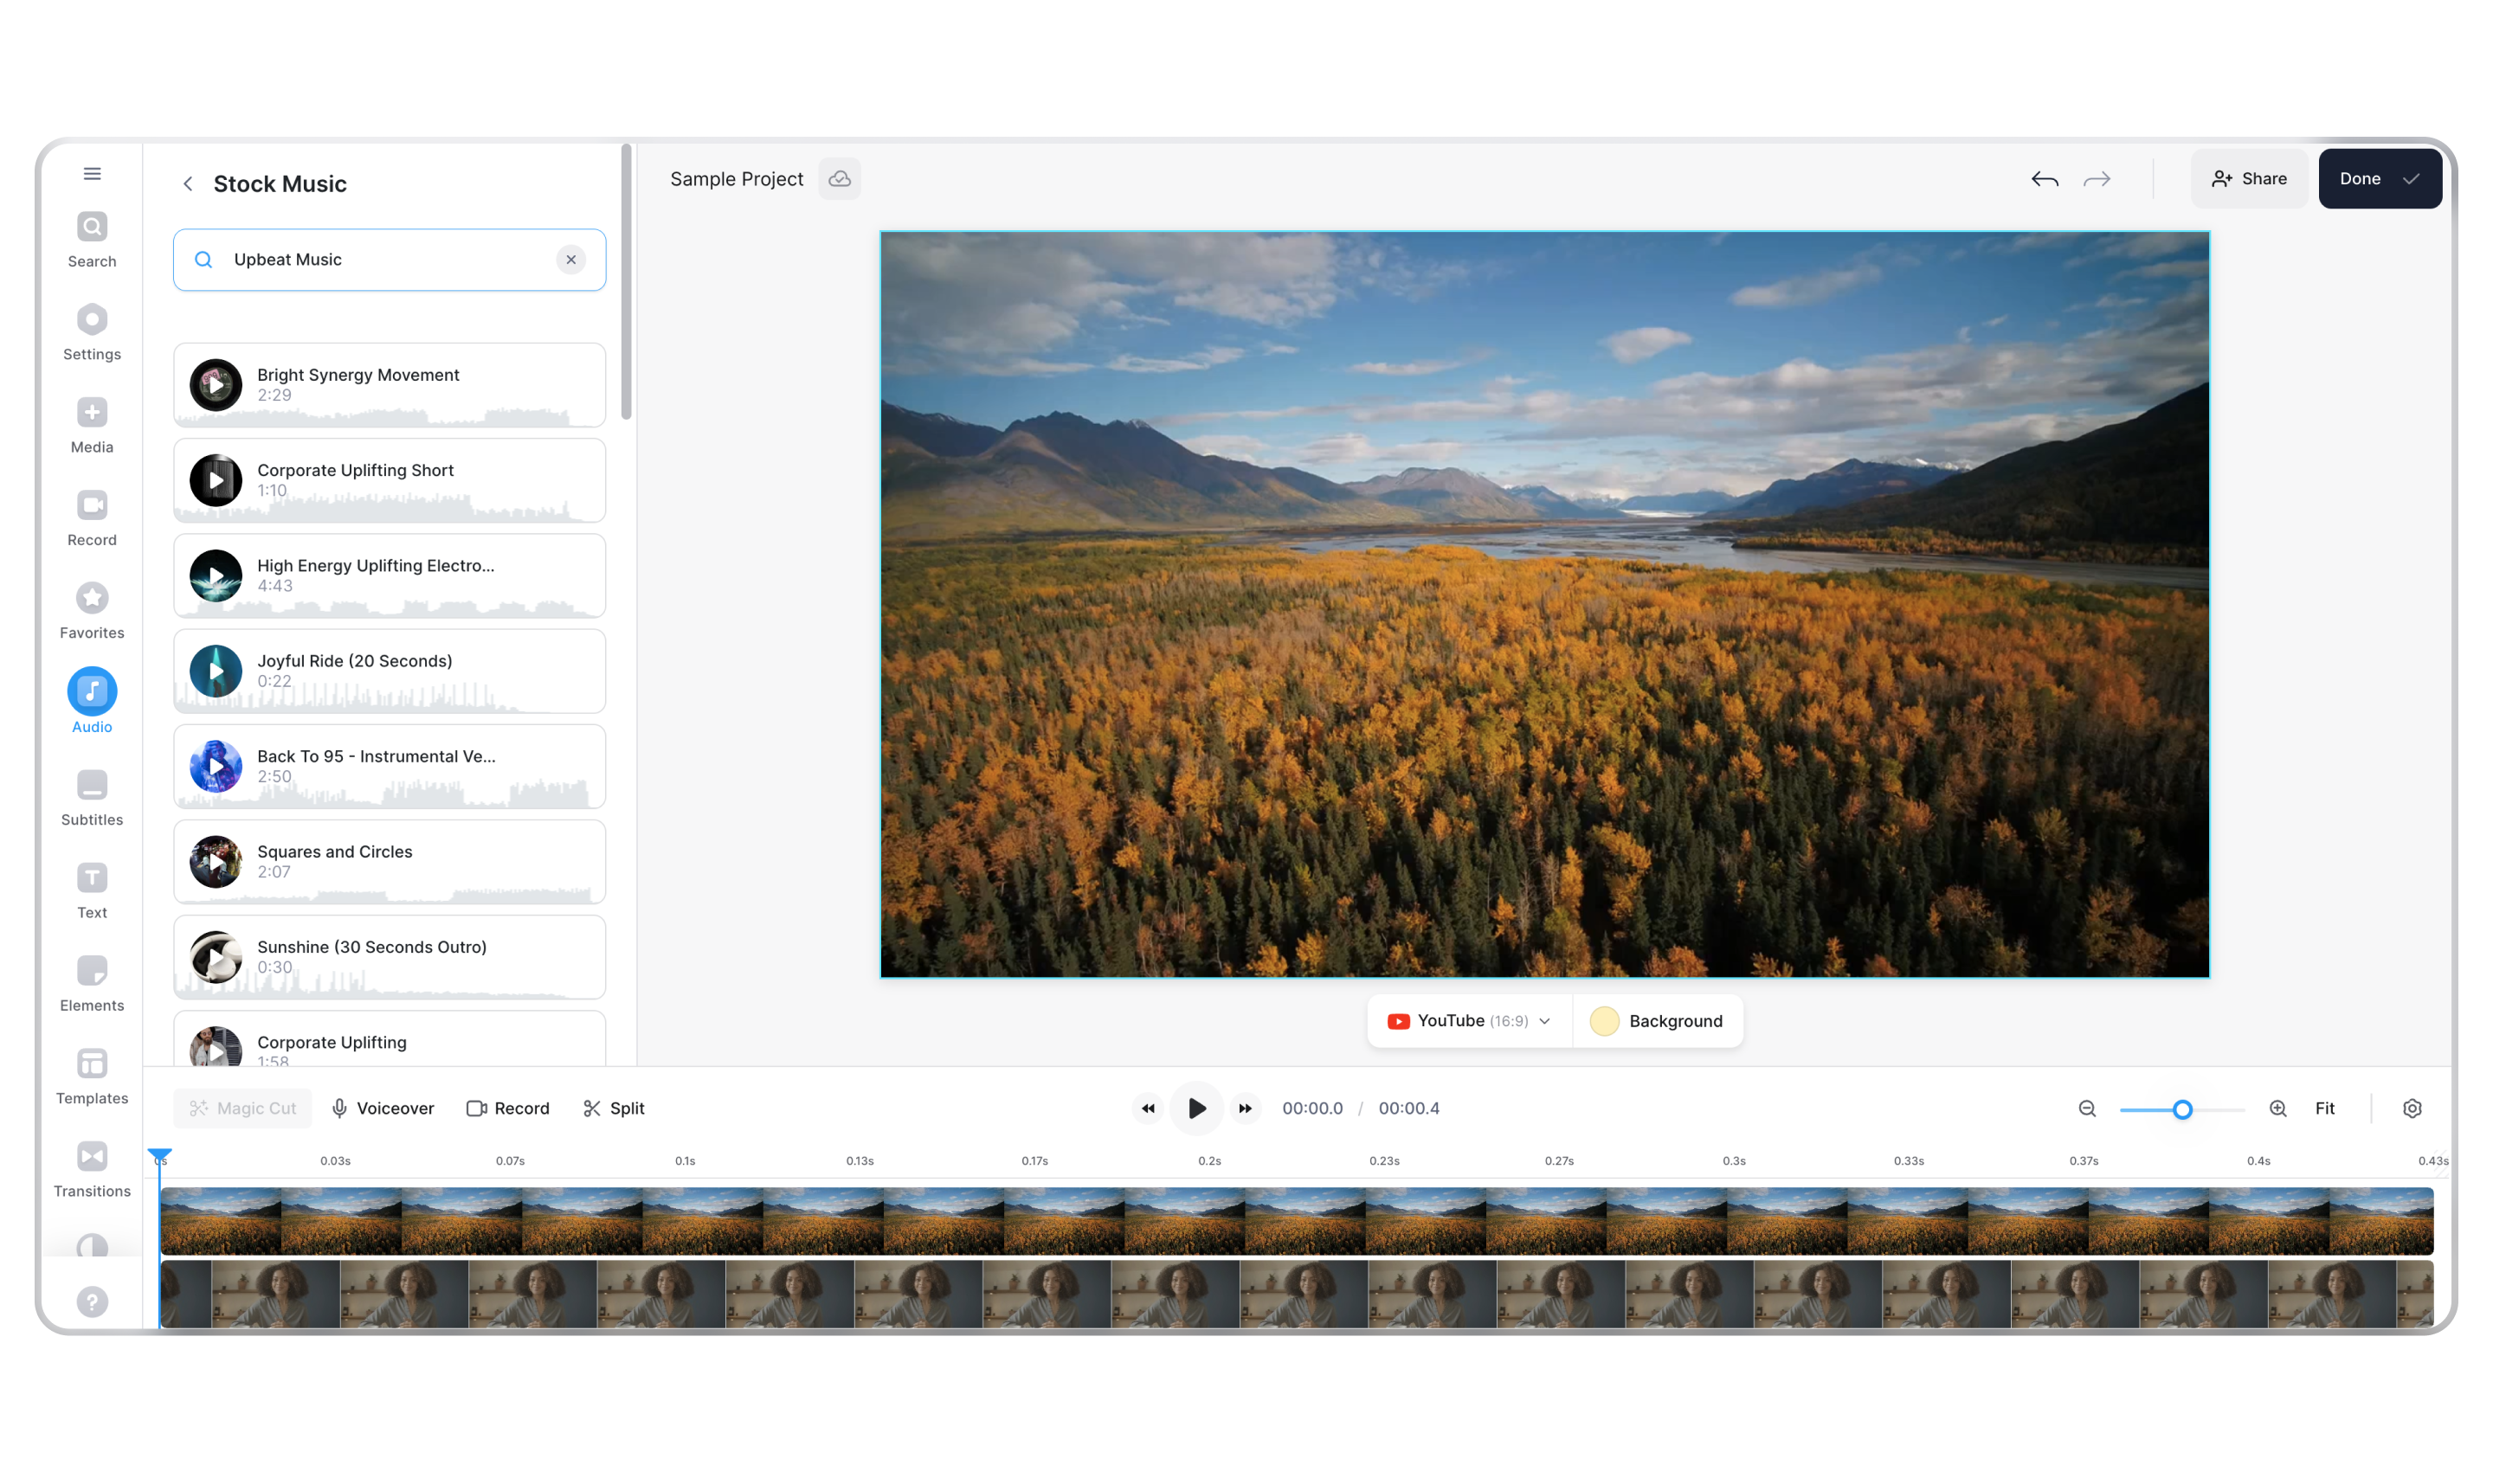Open the Favorites sidebar panel
The height and width of the screenshot is (1478, 2493).
coord(92,611)
